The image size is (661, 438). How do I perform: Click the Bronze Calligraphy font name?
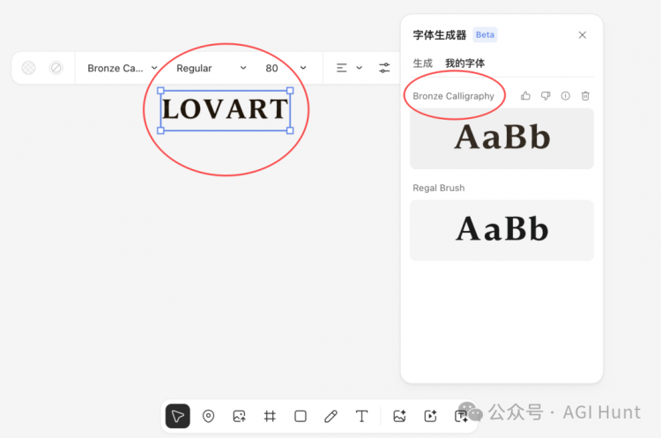pos(453,96)
